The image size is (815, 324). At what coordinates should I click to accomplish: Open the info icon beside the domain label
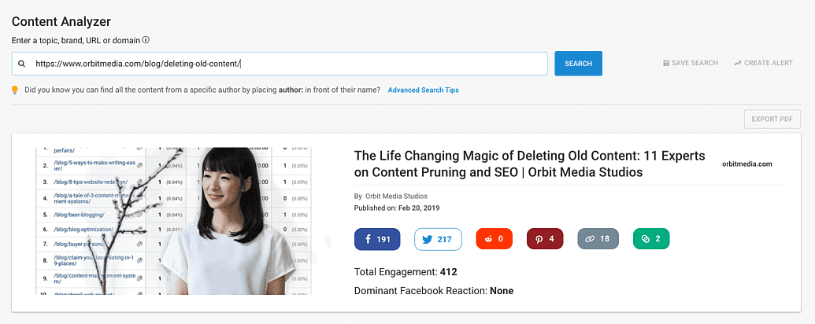(x=146, y=40)
